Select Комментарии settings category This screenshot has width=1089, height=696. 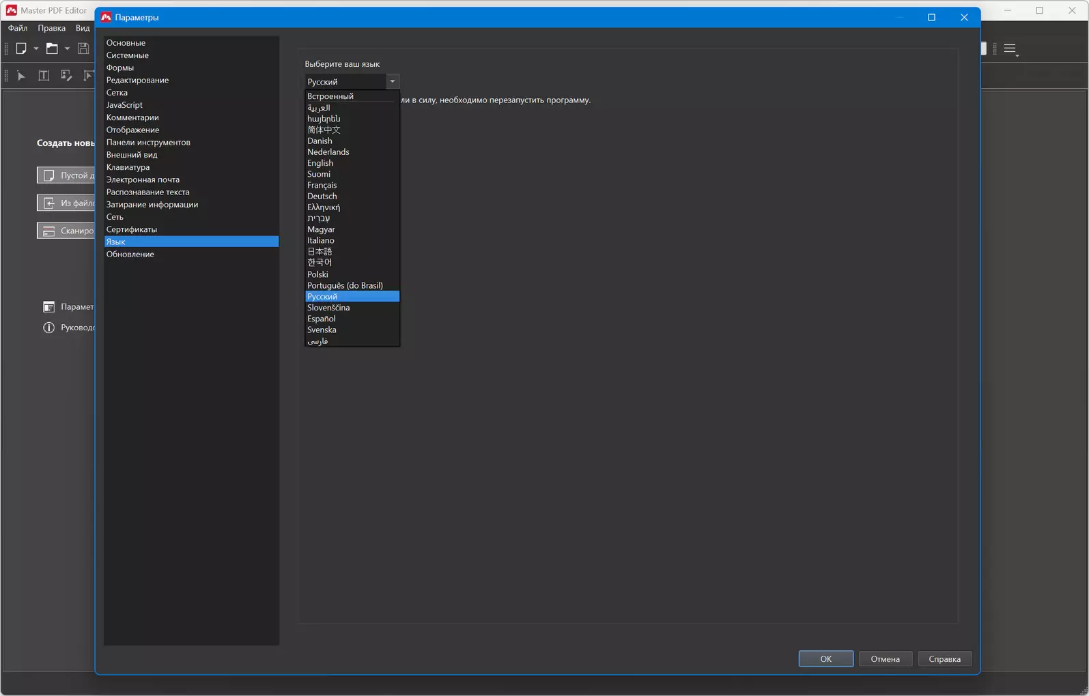[191, 117]
